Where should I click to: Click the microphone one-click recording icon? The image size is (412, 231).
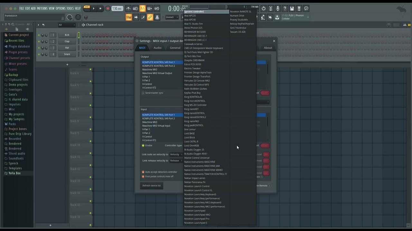[278, 8]
